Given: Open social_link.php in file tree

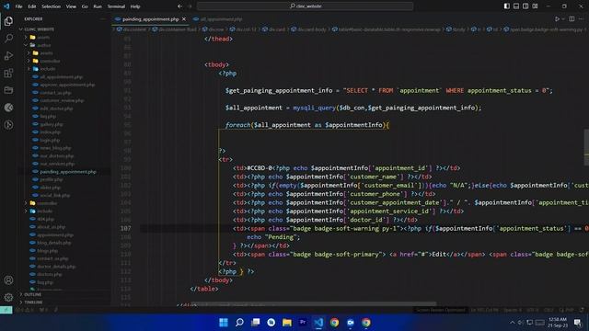Looking at the screenshot, I should click(55, 195).
